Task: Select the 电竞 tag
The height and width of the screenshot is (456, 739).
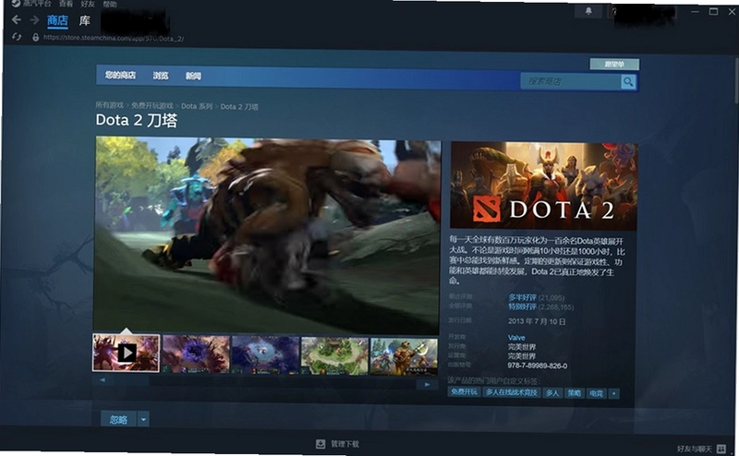Action: click(x=596, y=393)
